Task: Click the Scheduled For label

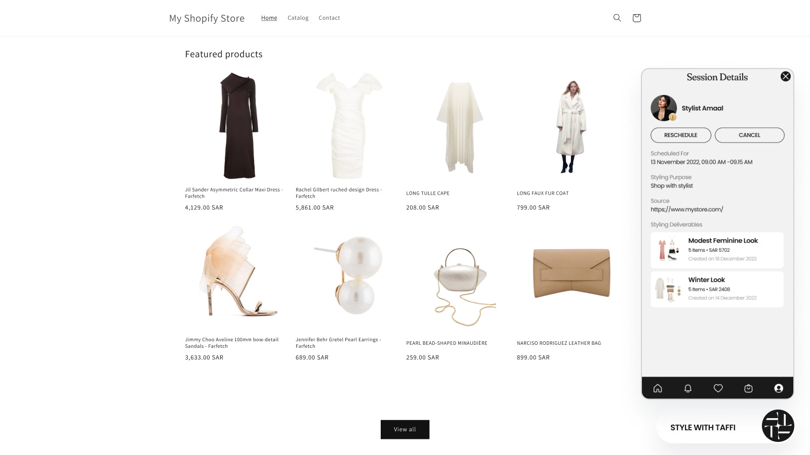Action: point(669,154)
